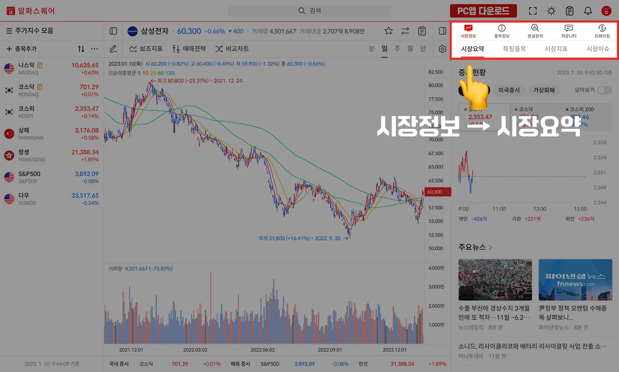Image resolution: width=619 pixels, height=372 pixels.
Task: Open the 소니드 리사이클리코 news headline
Action: point(532,346)
